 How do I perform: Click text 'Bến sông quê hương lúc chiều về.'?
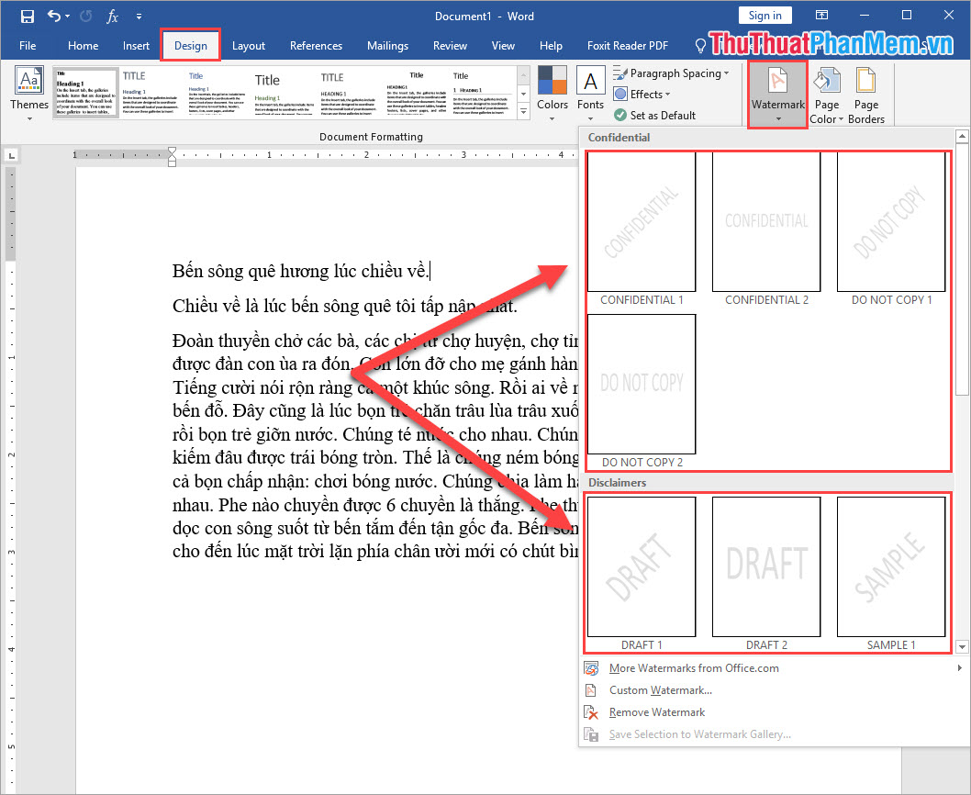point(300,271)
